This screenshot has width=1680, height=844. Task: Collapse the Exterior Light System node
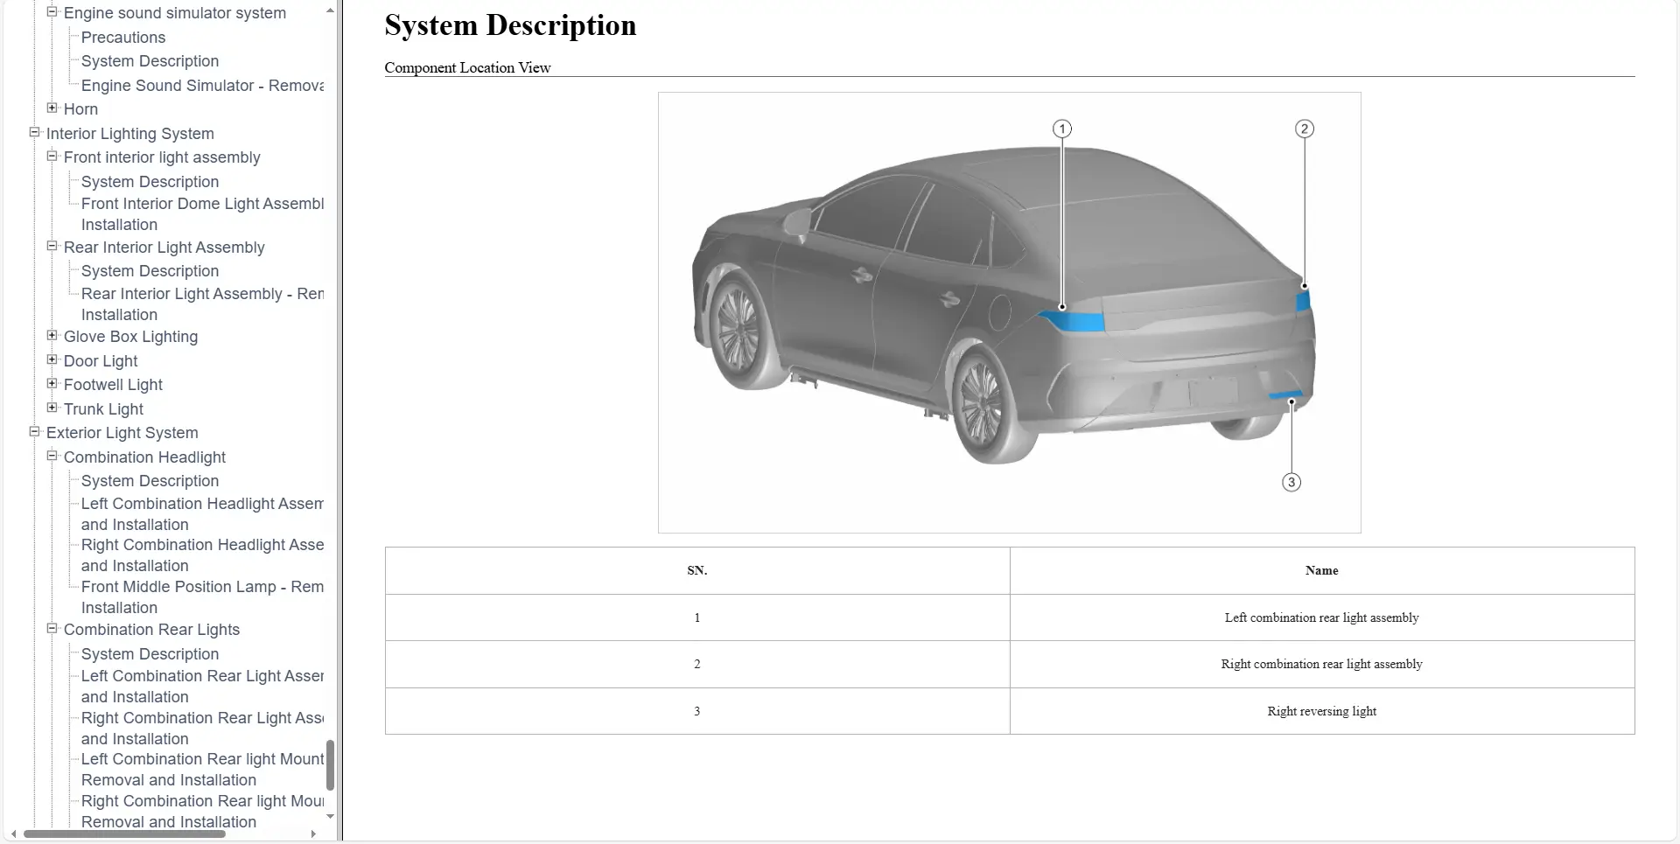coord(34,432)
